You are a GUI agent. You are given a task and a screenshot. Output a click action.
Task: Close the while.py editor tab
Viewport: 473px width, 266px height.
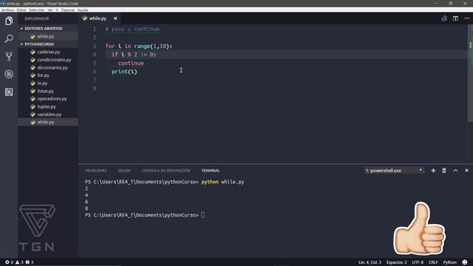tap(115, 18)
